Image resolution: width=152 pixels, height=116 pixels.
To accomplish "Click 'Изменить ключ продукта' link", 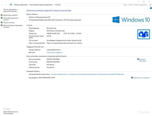I will [x=141, y=78].
